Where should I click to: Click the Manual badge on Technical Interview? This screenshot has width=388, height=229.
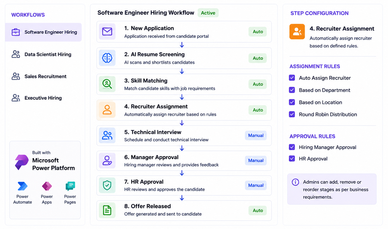coord(256,135)
